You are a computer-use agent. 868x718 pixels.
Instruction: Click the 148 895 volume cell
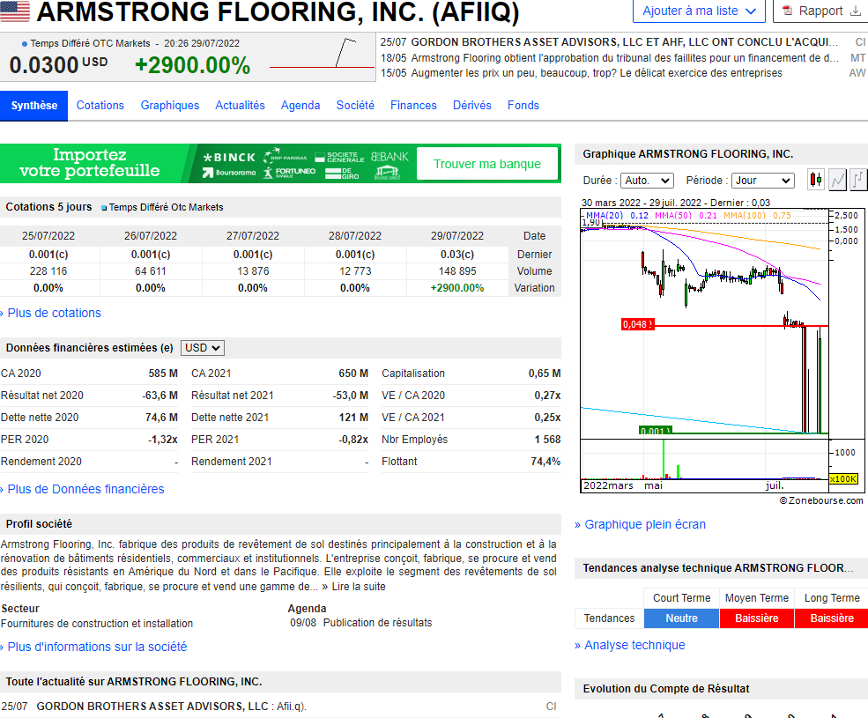(457, 271)
